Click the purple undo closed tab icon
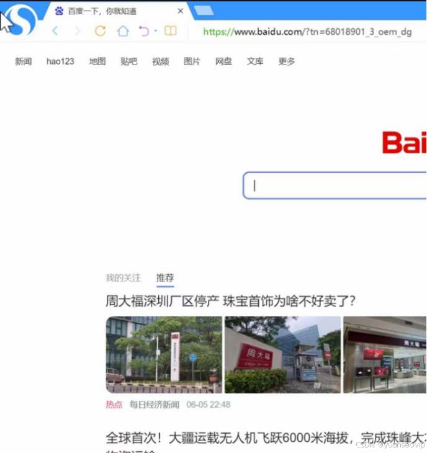 pyautogui.click(x=143, y=31)
